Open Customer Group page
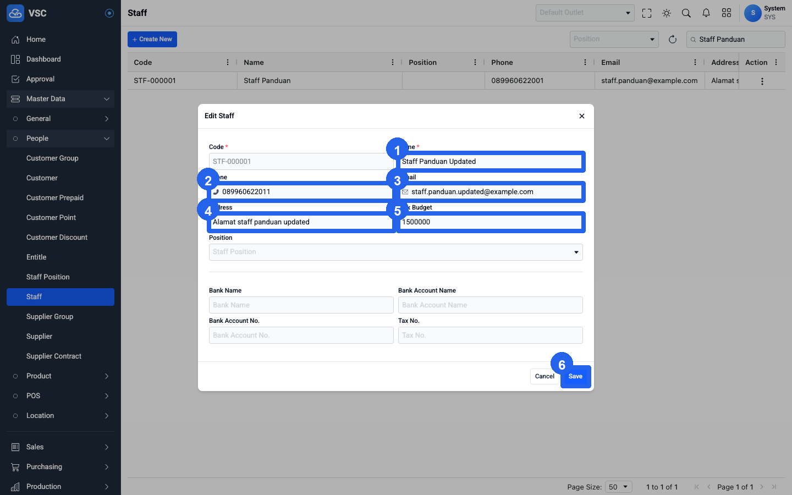 point(61,158)
